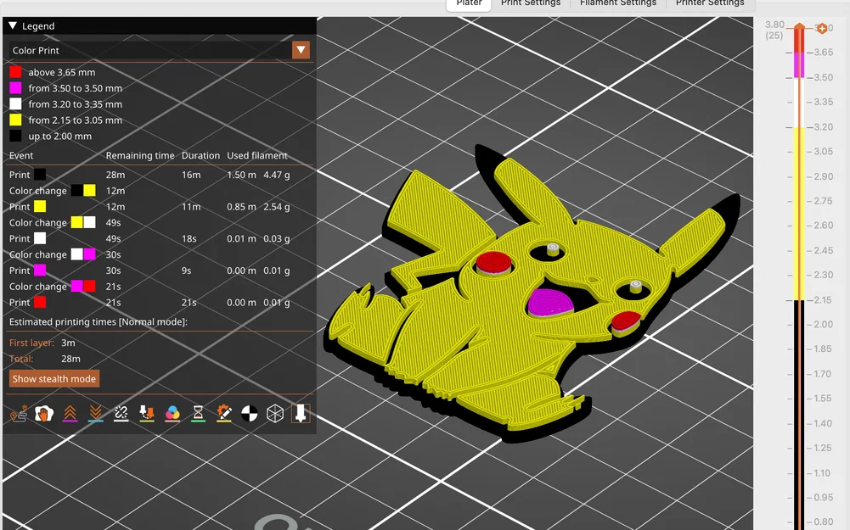The height and width of the screenshot is (530, 850).
Task: Open the Printer Settings tab
Action: click(711, 3)
